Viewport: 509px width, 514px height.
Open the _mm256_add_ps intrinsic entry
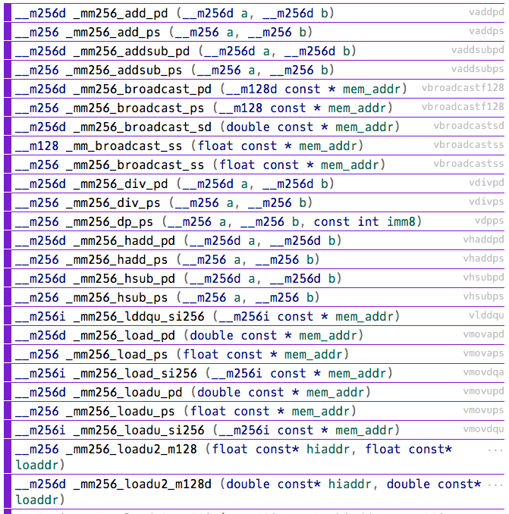(x=254, y=32)
